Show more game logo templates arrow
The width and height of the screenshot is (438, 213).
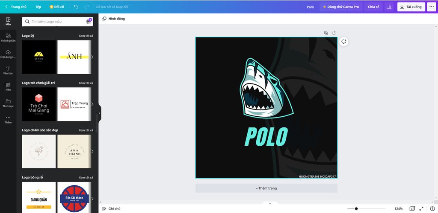pos(92,104)
